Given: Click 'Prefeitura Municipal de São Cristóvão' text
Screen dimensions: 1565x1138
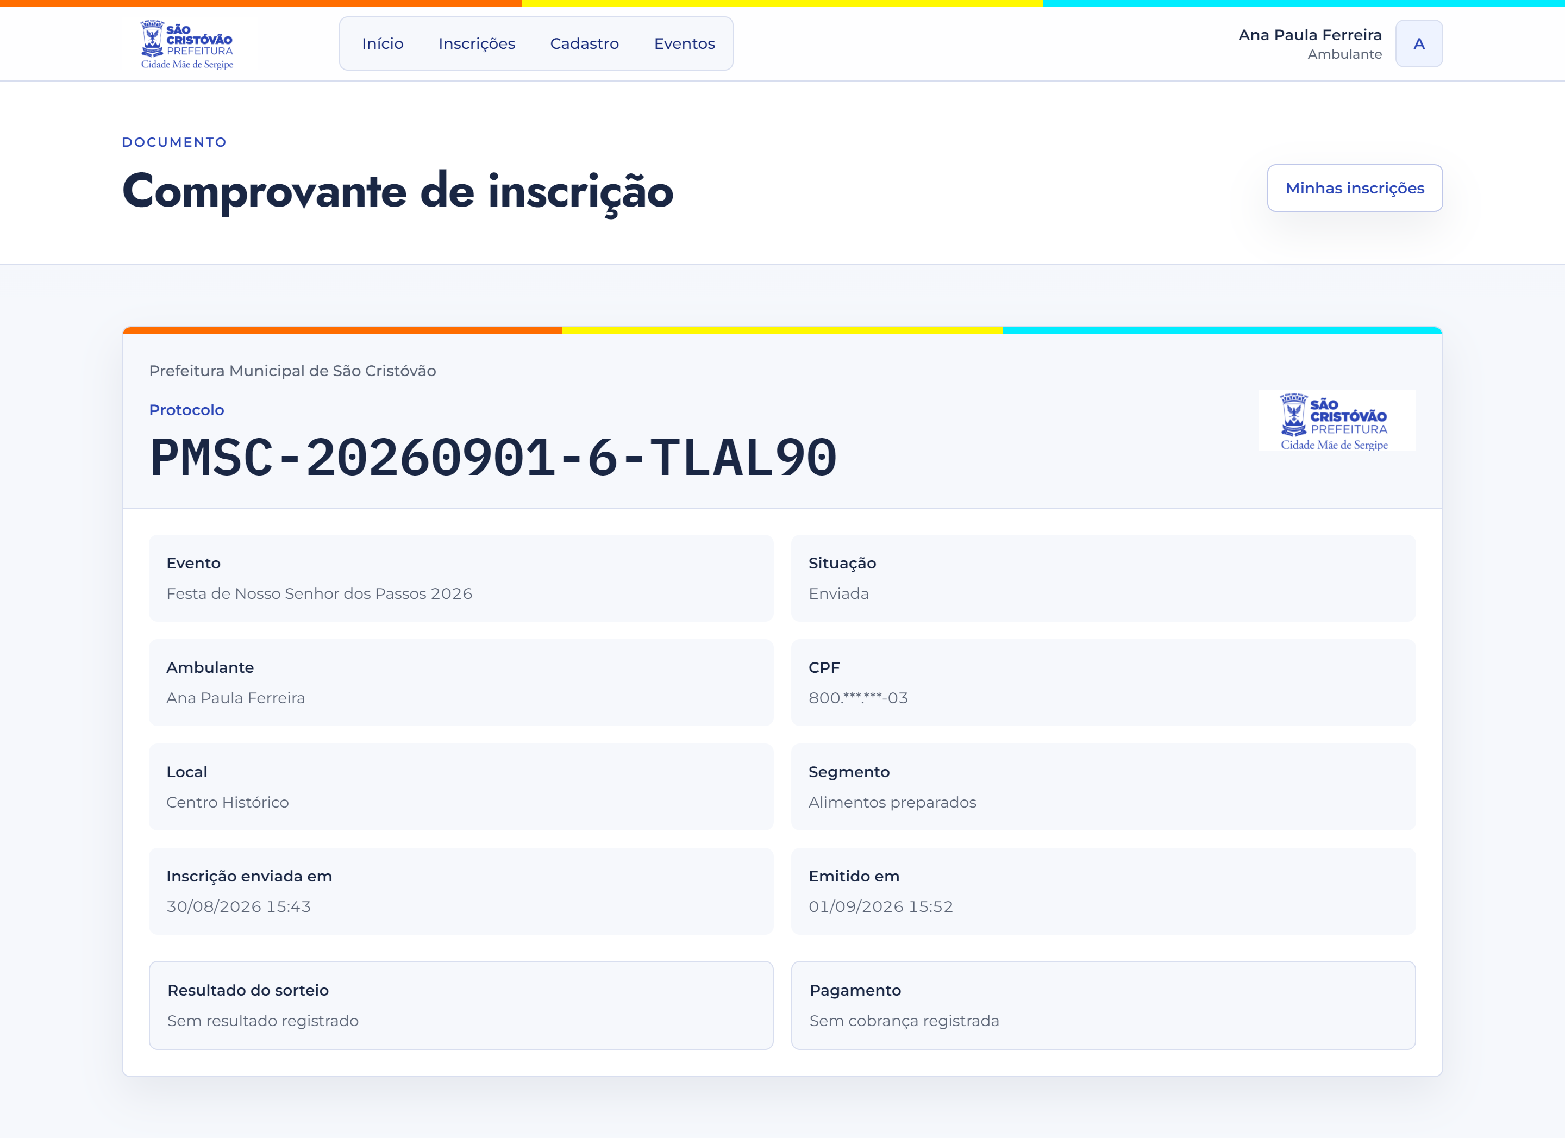Looking at the screenshot, I should point(292,371).
